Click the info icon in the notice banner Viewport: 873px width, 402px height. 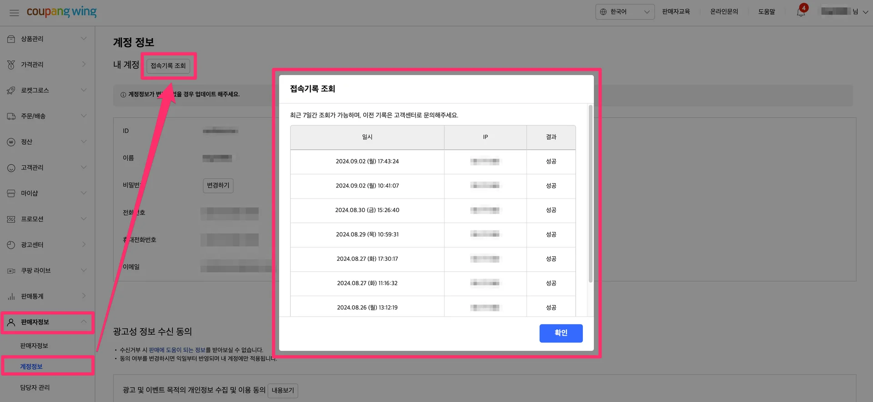[123, 94]
